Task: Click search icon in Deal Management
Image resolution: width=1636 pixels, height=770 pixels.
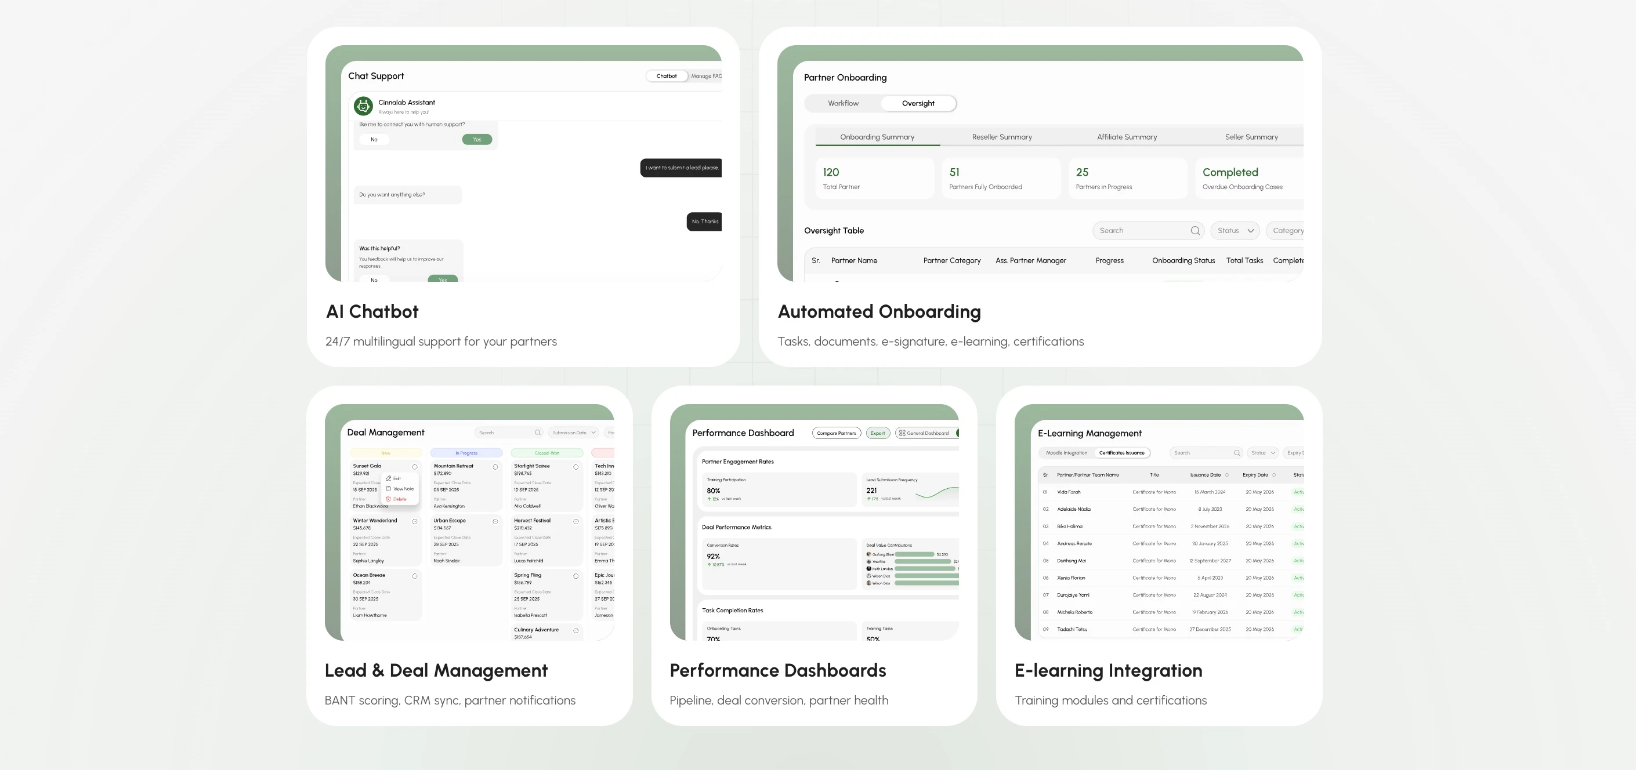Action: click(x=537, y=433)
